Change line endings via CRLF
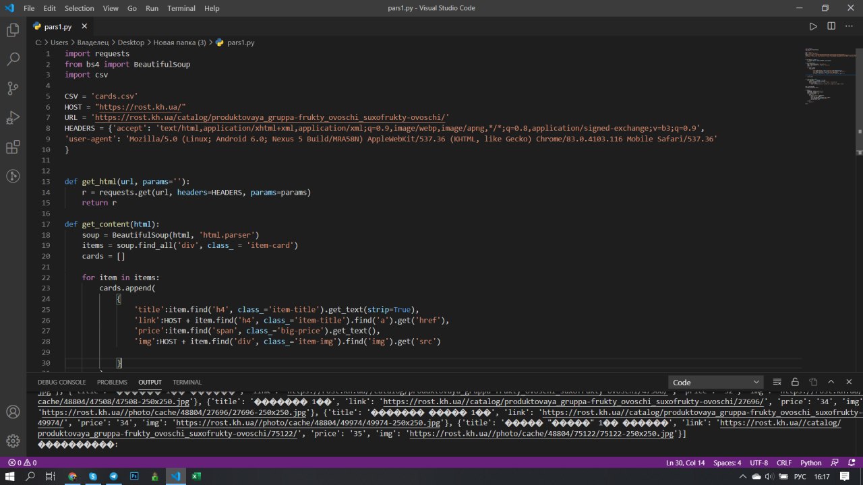Viewport: 863px width, 485px height. click(784, 463)
